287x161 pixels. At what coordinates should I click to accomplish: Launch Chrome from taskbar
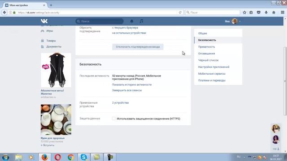coord(71,157)
